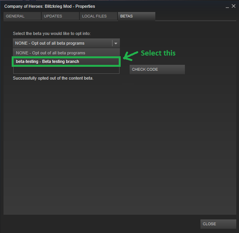Switch to the GENERAL tab
239x233 pixels.
22,16
